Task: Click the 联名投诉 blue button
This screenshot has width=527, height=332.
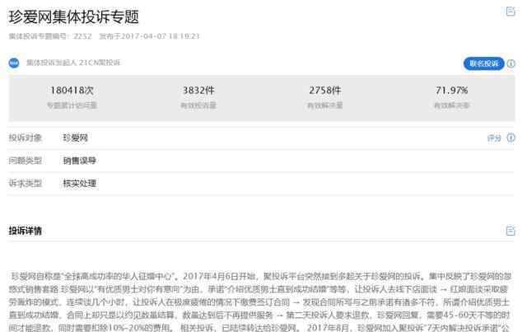Action: point(483,63)
